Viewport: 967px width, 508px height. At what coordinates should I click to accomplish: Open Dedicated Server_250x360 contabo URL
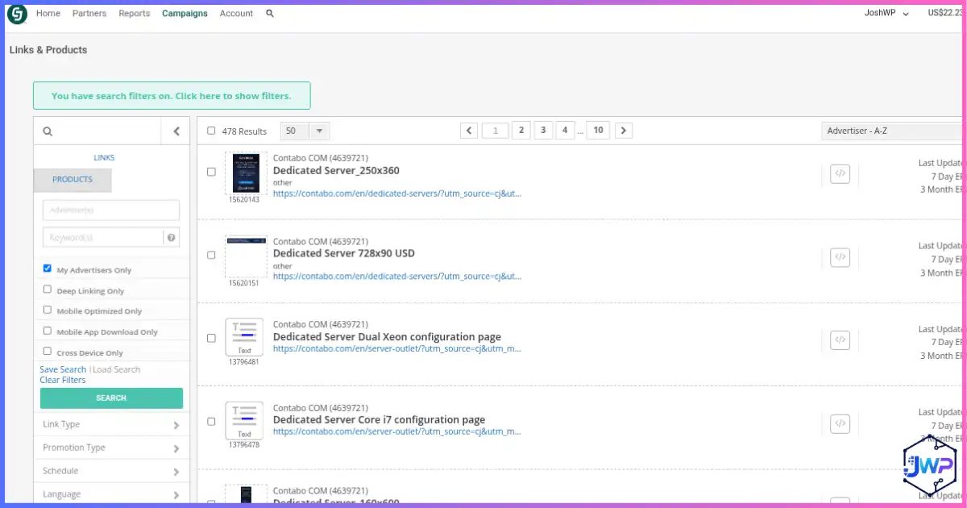397,194
